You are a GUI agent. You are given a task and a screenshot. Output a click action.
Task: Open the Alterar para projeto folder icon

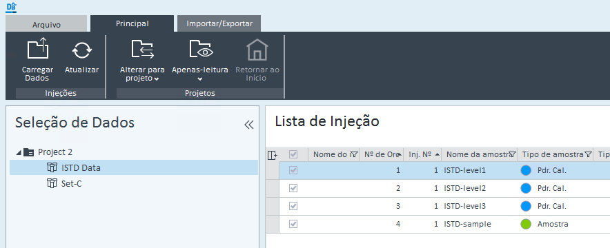[142, 50]
